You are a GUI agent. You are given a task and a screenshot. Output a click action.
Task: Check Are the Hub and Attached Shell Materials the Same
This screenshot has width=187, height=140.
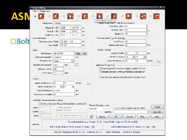click(x=100, y=77)
